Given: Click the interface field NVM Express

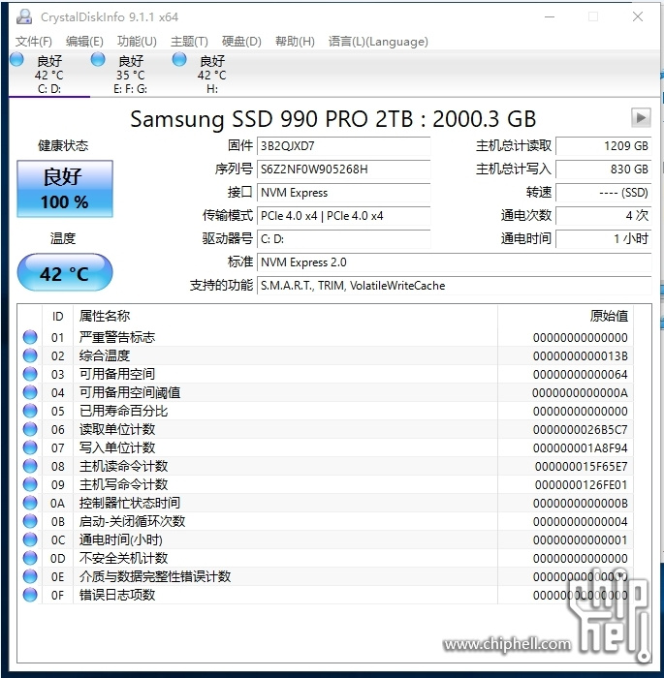Looking at the screenshot, I should [x=344, y=193].
